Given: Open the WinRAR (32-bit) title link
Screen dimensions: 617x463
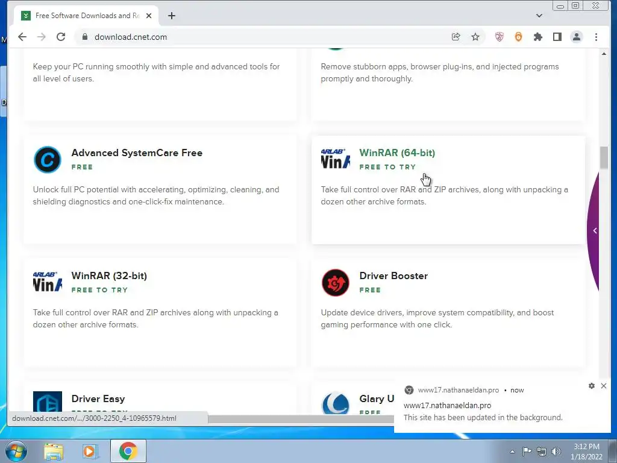Looking at the screenshot, I should pyautogui.click(x=109, y=276).
